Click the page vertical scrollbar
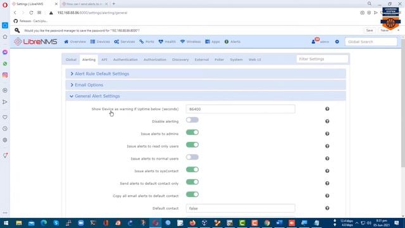This screenshot has height=228, width=405. (403, 103)
